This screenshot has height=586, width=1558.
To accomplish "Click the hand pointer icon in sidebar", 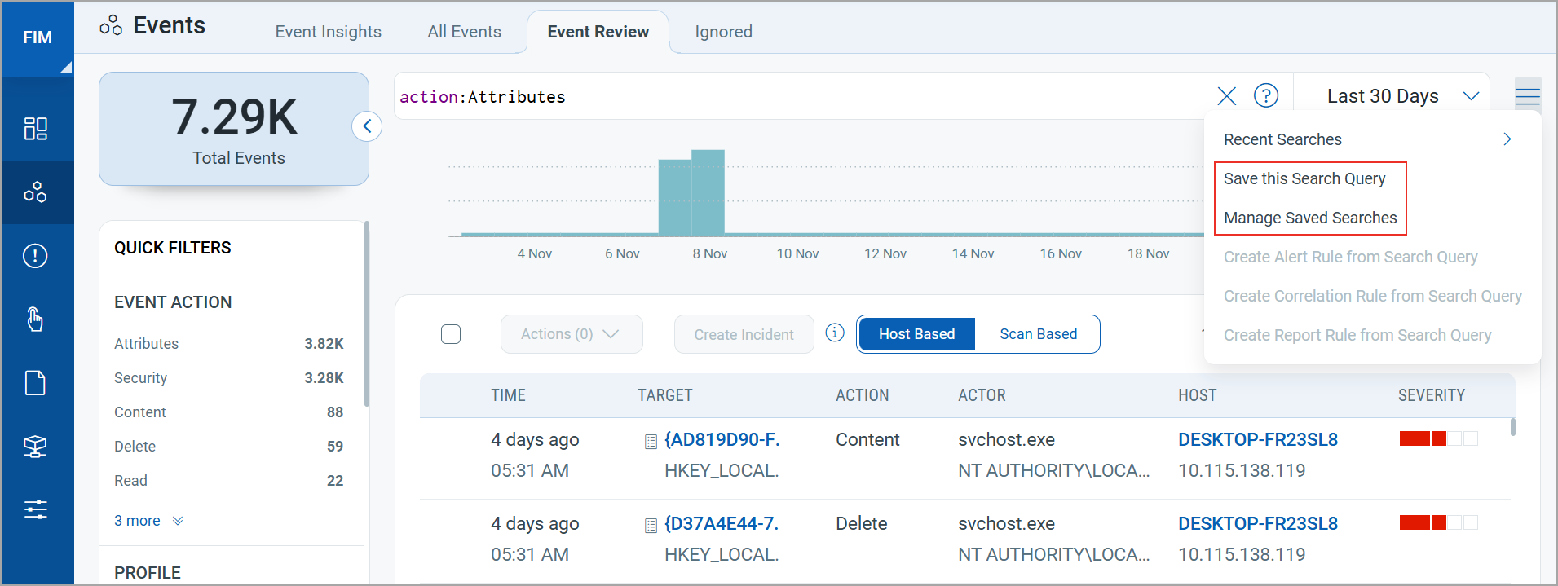I will (35, 319).
